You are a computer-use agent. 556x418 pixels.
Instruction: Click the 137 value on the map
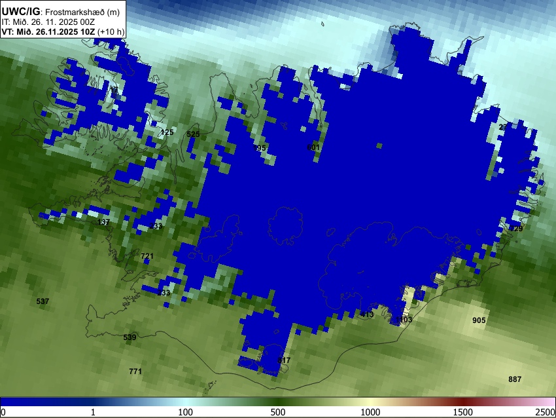point(103,222)
